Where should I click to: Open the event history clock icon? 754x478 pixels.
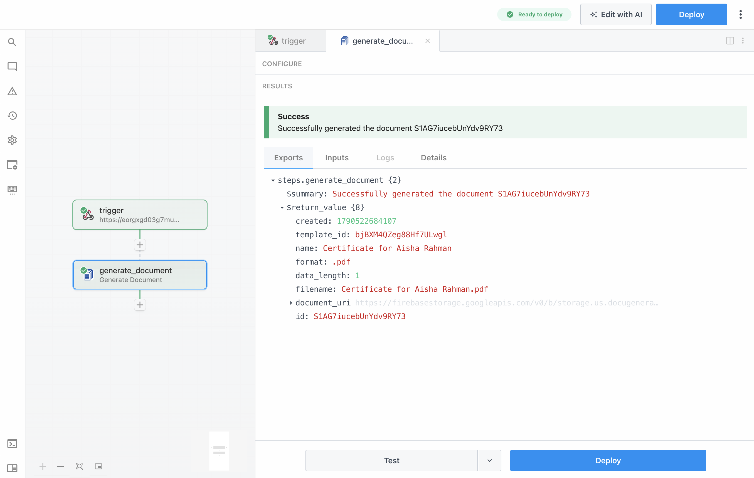(12, 115)
